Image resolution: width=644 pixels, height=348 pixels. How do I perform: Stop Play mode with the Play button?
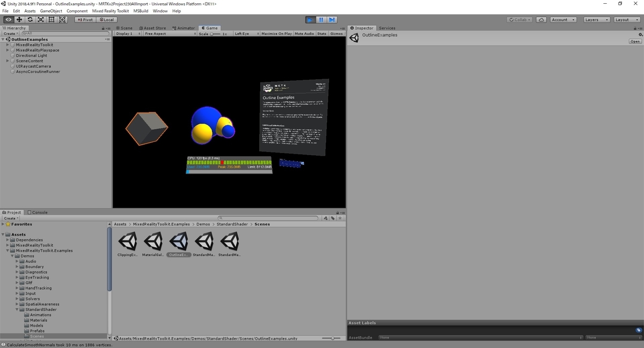(x=310, y=20)
